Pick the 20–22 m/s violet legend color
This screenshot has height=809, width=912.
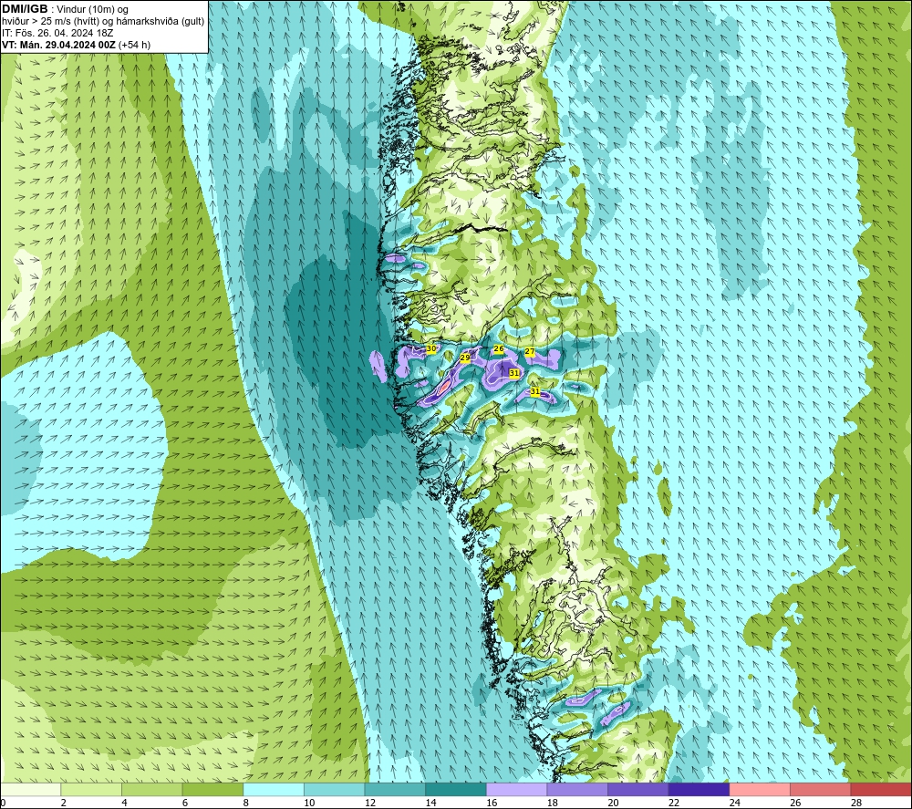638,789
